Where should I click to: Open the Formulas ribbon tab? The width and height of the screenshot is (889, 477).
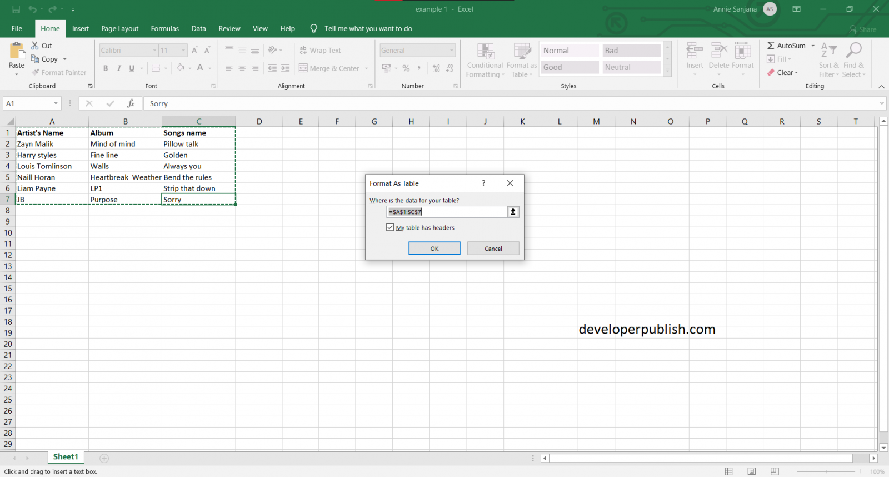click(164, 29)
